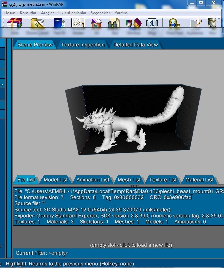Switch to the Scene Preview tab

35,45
